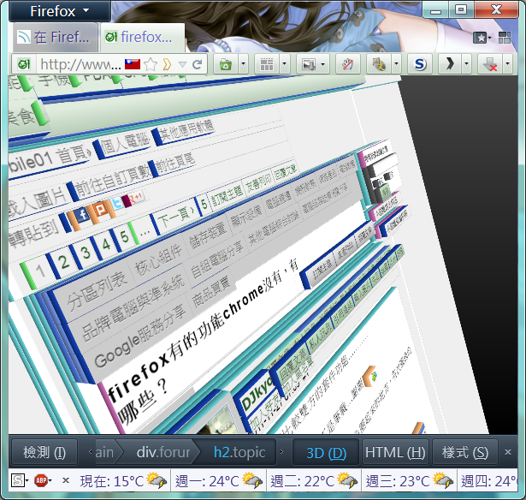Viewport: 526px width, 500px height.
Task: Click the Facebook share icon in 3D view
Action: click(x=82, y=215)
